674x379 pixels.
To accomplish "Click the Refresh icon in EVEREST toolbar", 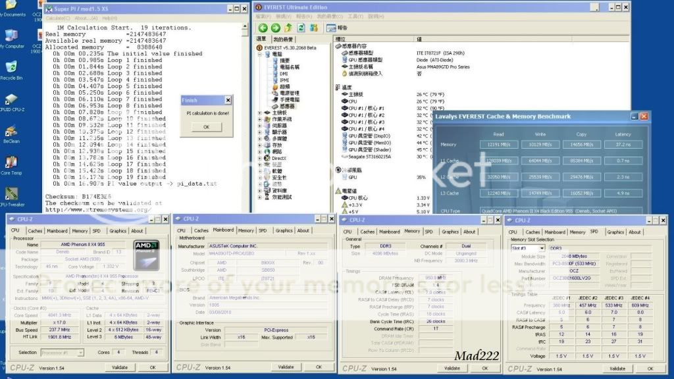I will (x=301, y=28).
